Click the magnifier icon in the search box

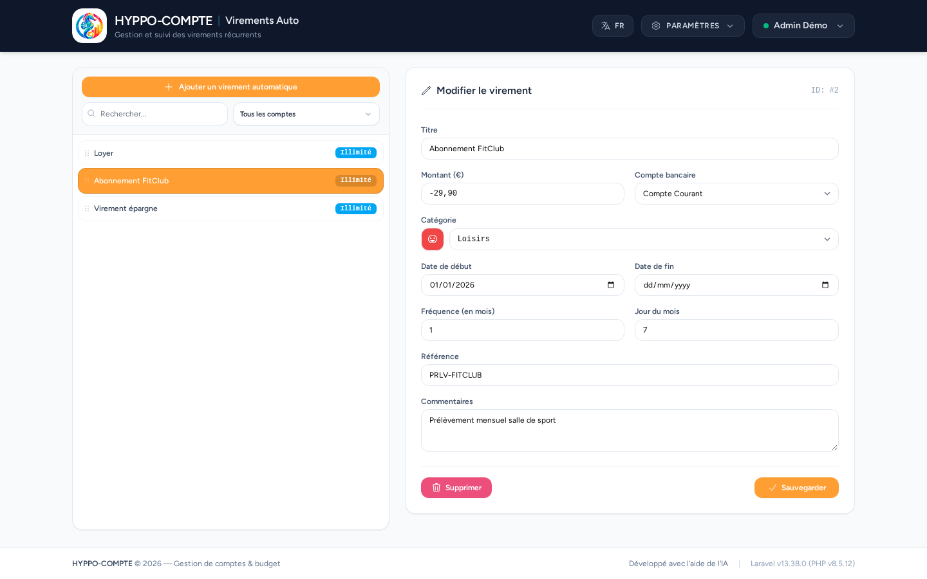coord(91,114)
